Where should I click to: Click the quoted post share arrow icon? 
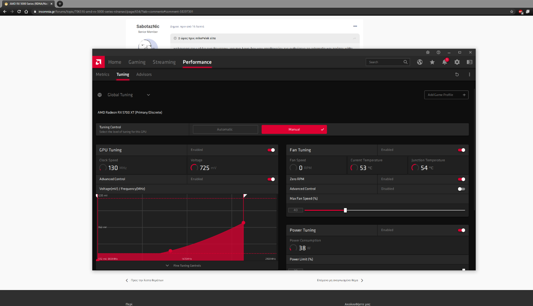click(x=354, y=38)
